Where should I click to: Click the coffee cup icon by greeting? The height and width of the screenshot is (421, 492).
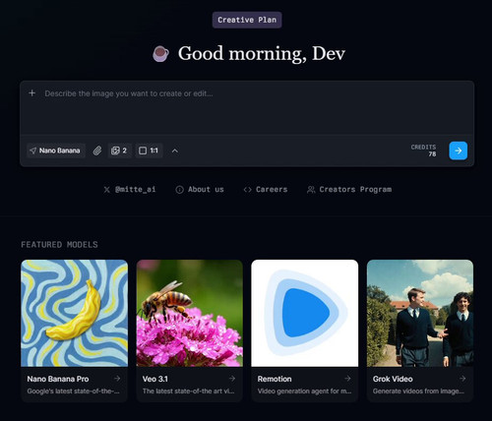point(160,54)
